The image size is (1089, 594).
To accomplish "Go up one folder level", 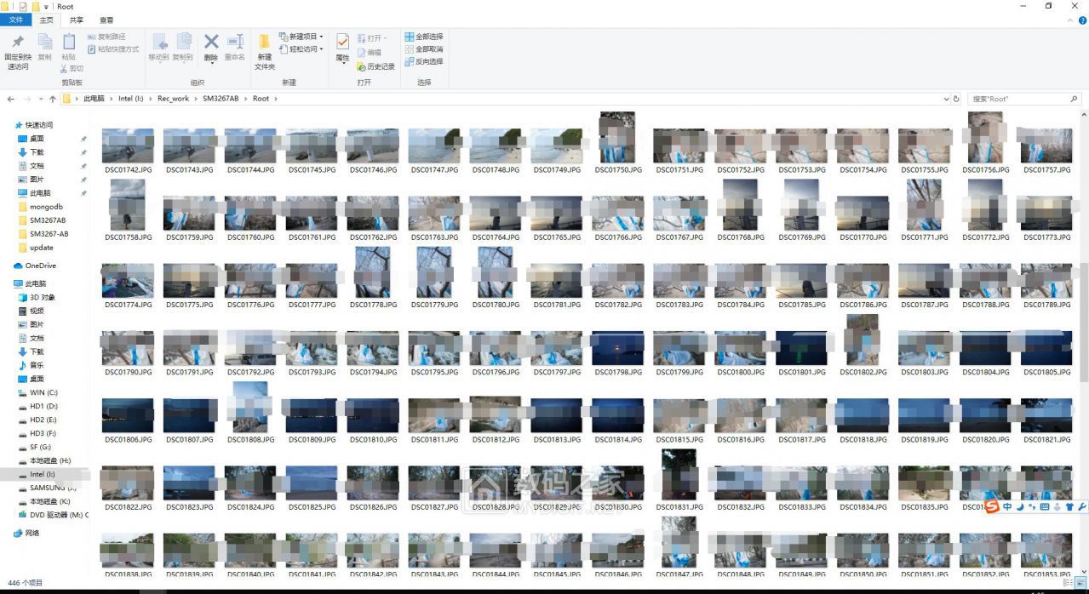I will [x=53, y=99].
